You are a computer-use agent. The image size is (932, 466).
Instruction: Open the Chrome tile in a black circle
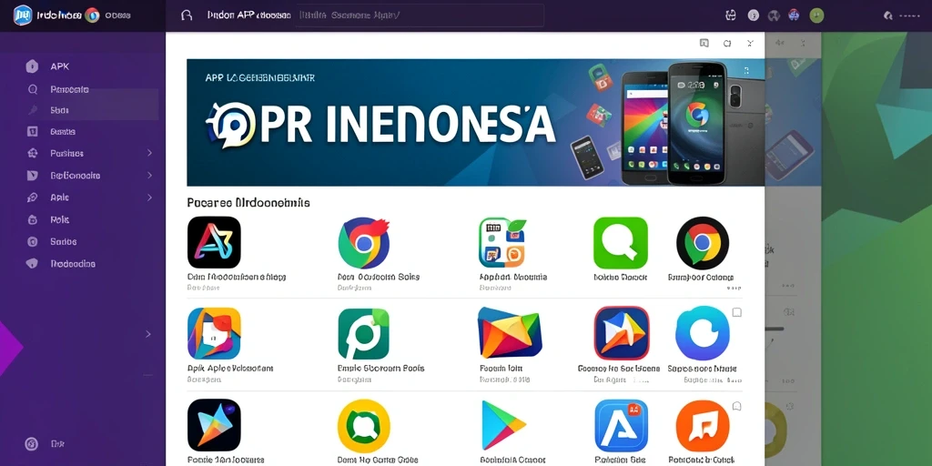pyautogui.click(x=703, y=242)
